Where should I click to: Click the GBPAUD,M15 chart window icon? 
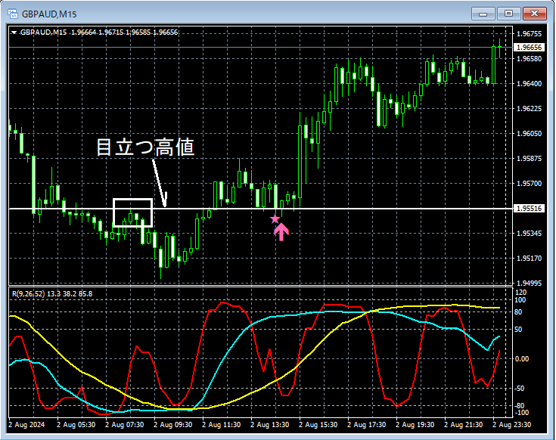tap(13, 14)
